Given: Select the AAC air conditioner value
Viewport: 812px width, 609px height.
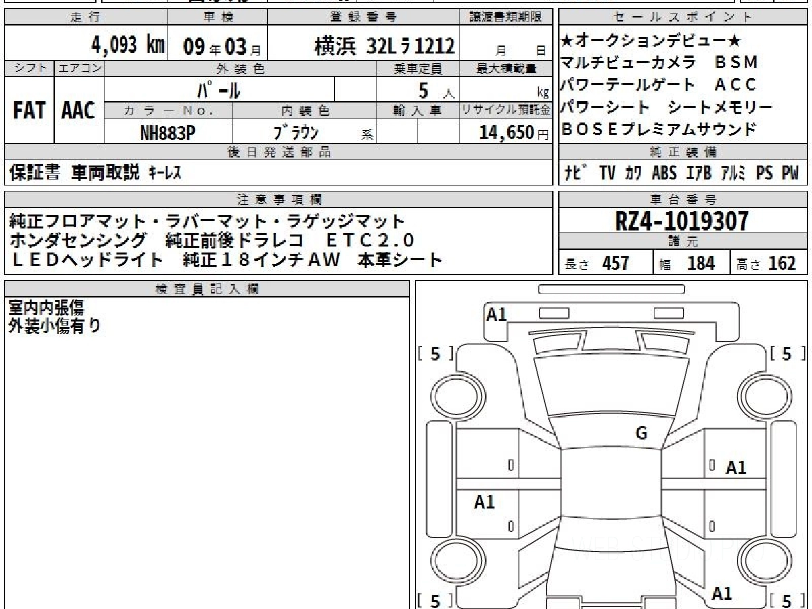Looking at the screenshot, I should [x=78, y=111].
